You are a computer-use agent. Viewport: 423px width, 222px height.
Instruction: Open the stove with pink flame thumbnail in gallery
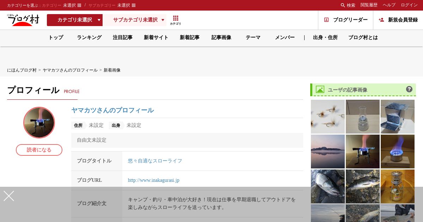(x=363, y=152)
